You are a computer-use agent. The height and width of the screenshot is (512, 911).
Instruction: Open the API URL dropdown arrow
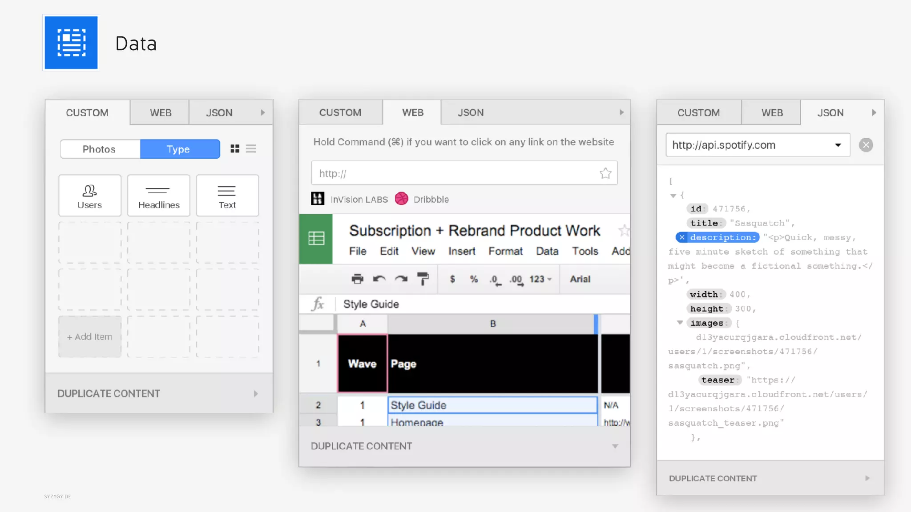click(838, 145)
